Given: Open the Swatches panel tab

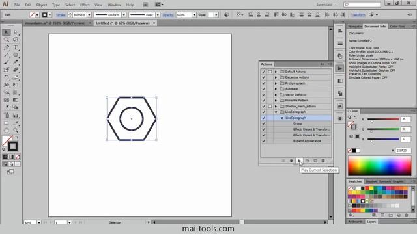Looking at the screenshot, I should [354, 181].
